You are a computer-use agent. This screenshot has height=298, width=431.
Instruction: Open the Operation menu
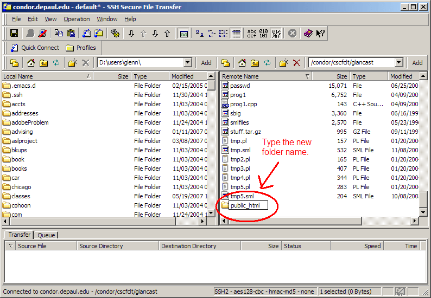click(x=77, y=19)
